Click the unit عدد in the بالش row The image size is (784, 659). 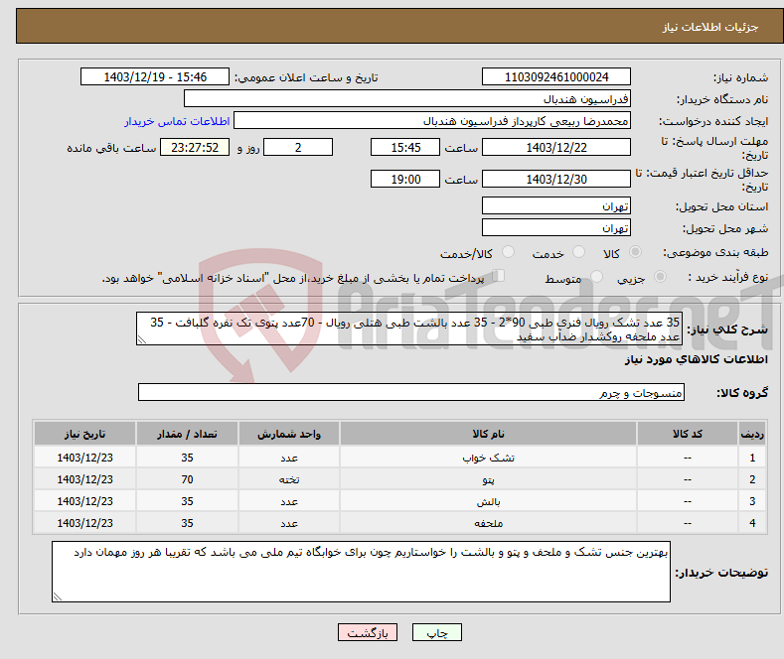(289, 501)
